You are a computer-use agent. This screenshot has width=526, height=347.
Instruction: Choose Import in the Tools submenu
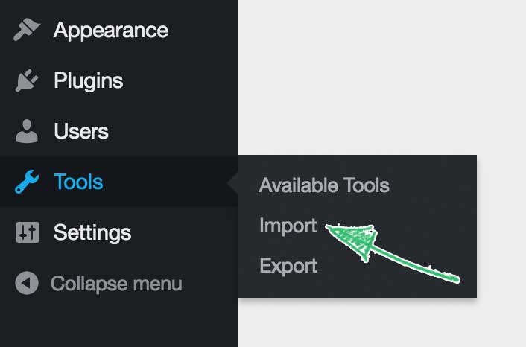[x=288, y=226]
